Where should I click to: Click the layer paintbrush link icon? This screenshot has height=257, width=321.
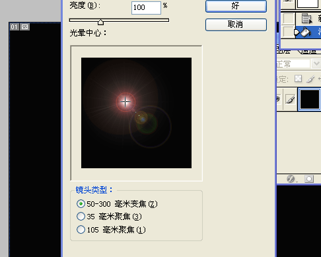coord(291,99)
